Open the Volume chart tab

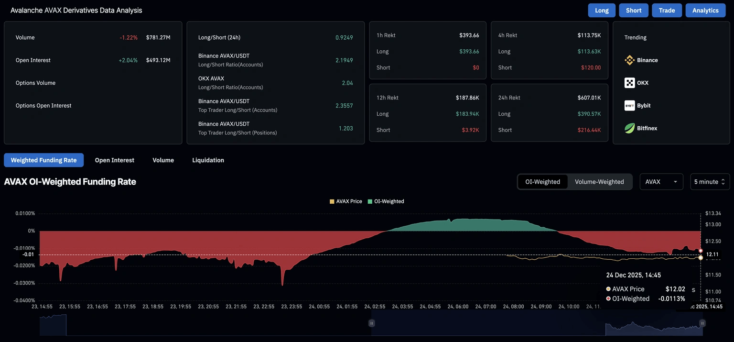(x=163, y=160)
